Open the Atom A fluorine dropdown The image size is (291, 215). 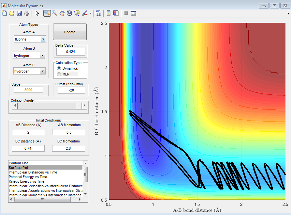[x=43, y=39]
